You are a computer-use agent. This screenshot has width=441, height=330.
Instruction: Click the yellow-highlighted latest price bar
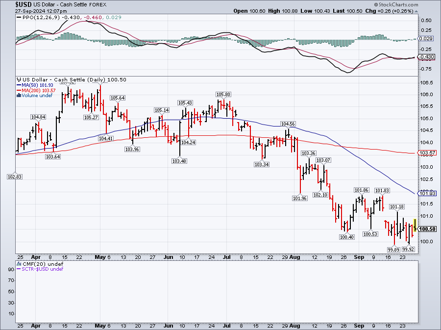tap(416, 225)
